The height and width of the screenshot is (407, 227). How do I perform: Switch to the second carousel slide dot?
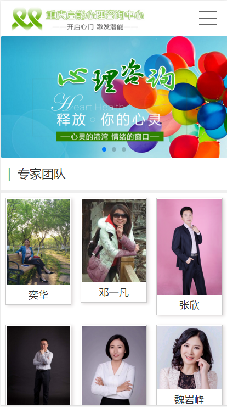click(114, 149)
